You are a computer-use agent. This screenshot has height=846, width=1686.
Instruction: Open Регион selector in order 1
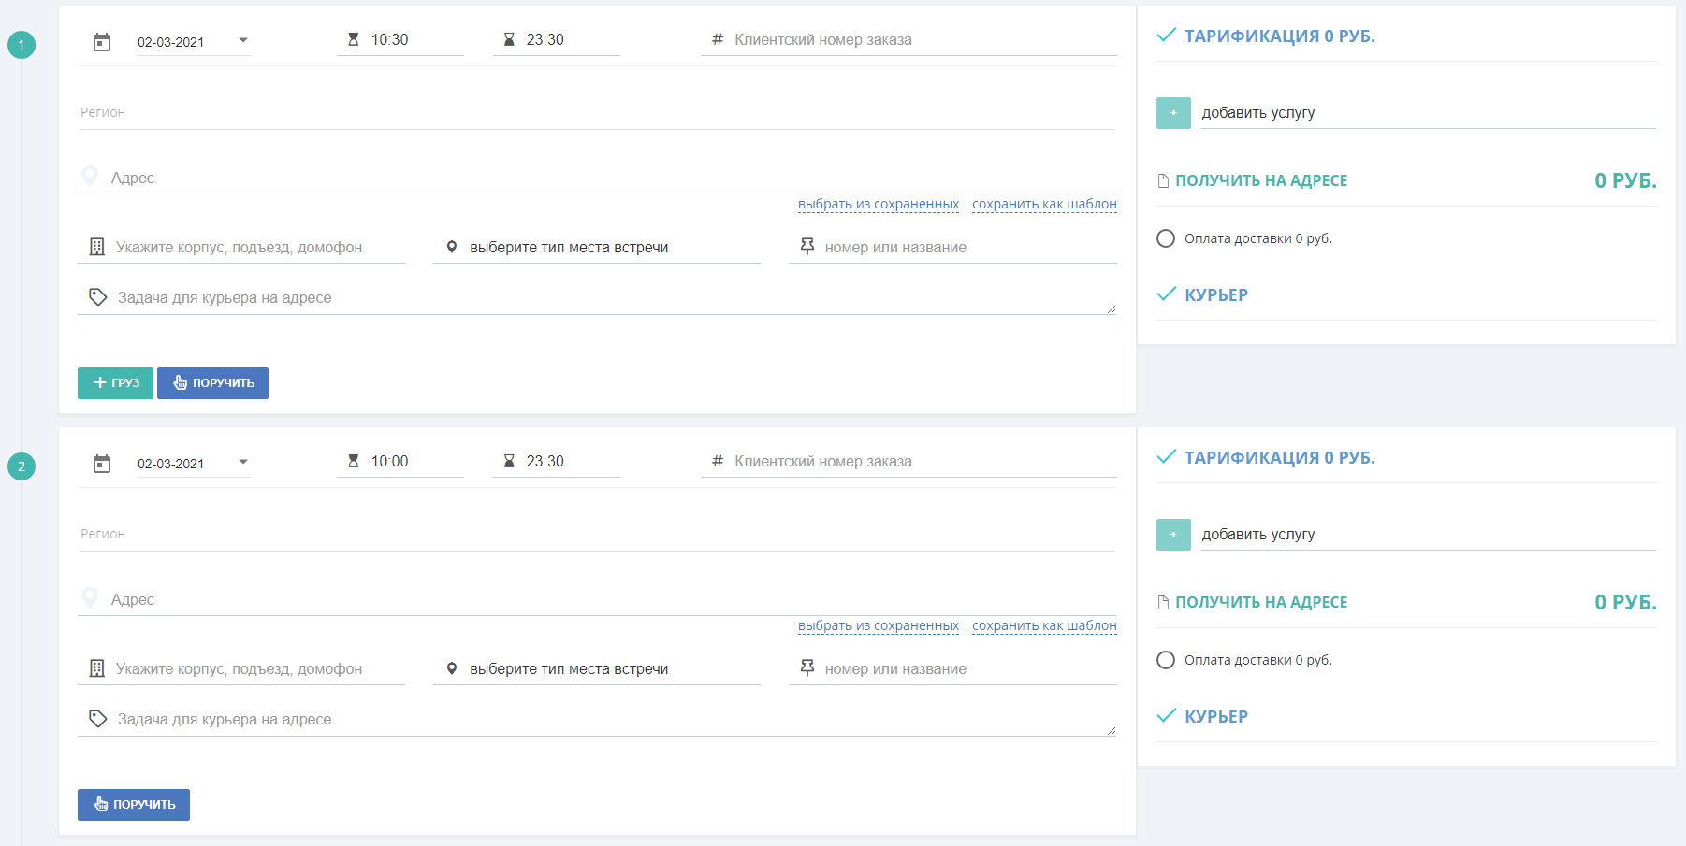[x=597, y=113]
